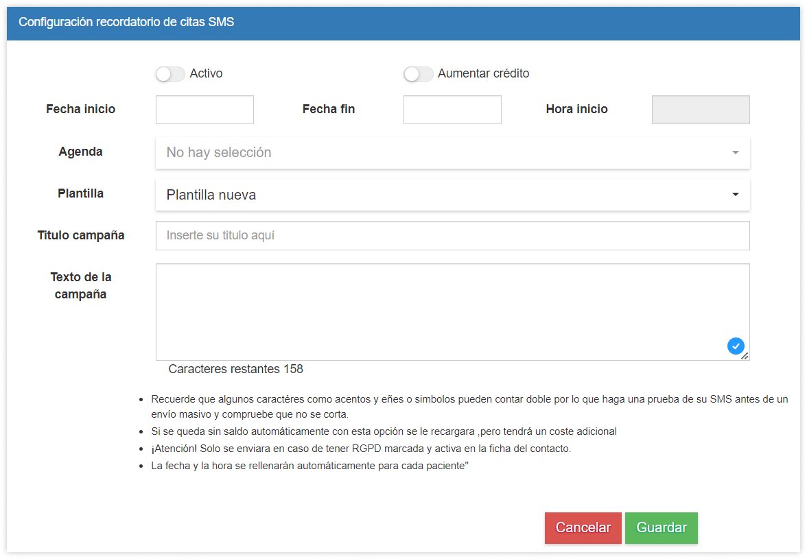Click the disabled Hora inicio field

[x=700, y=109]
